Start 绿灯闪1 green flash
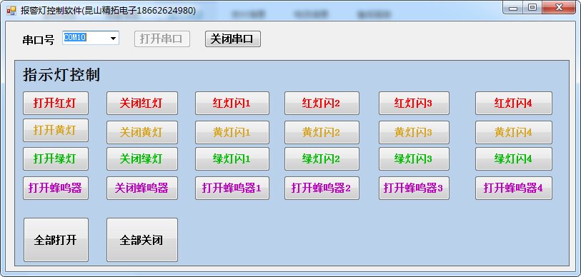The width and height of the screenshot is (581, 277). [232, 159]
